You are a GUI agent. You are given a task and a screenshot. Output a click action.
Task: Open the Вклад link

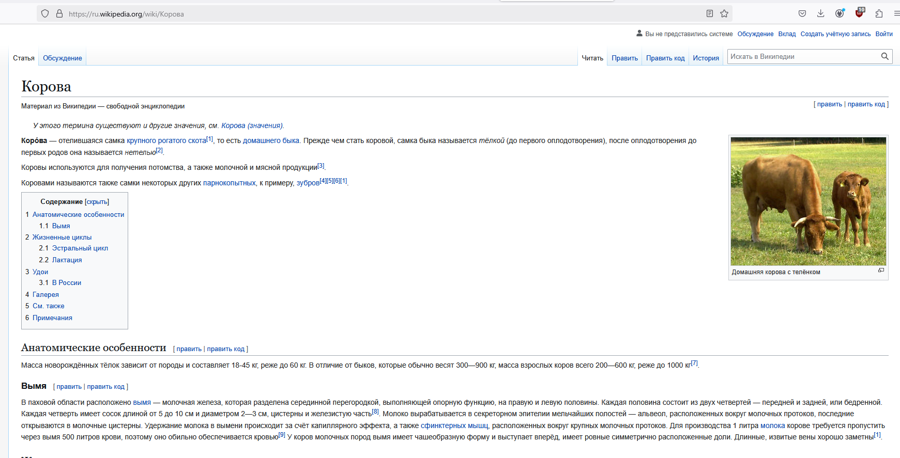tap(787, 34)
